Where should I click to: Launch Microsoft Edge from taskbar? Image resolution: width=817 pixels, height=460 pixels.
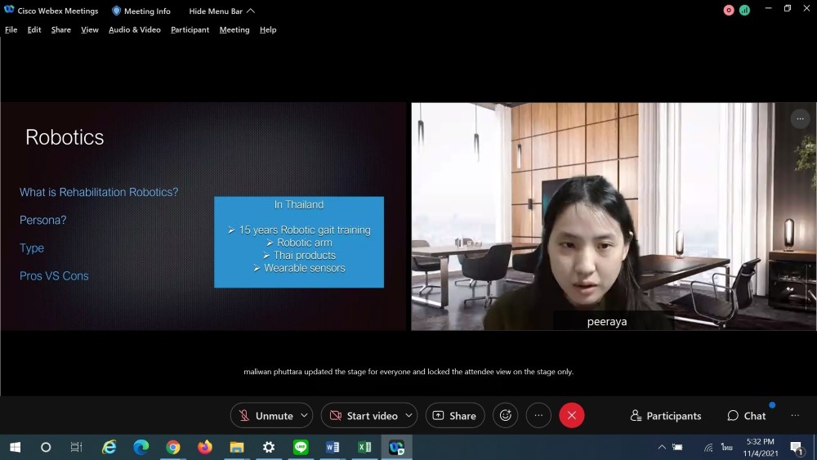coord(141,447)
